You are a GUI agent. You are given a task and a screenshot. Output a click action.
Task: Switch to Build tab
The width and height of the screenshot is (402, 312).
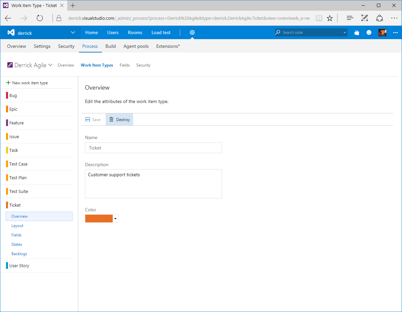click(x=110, y=46)
